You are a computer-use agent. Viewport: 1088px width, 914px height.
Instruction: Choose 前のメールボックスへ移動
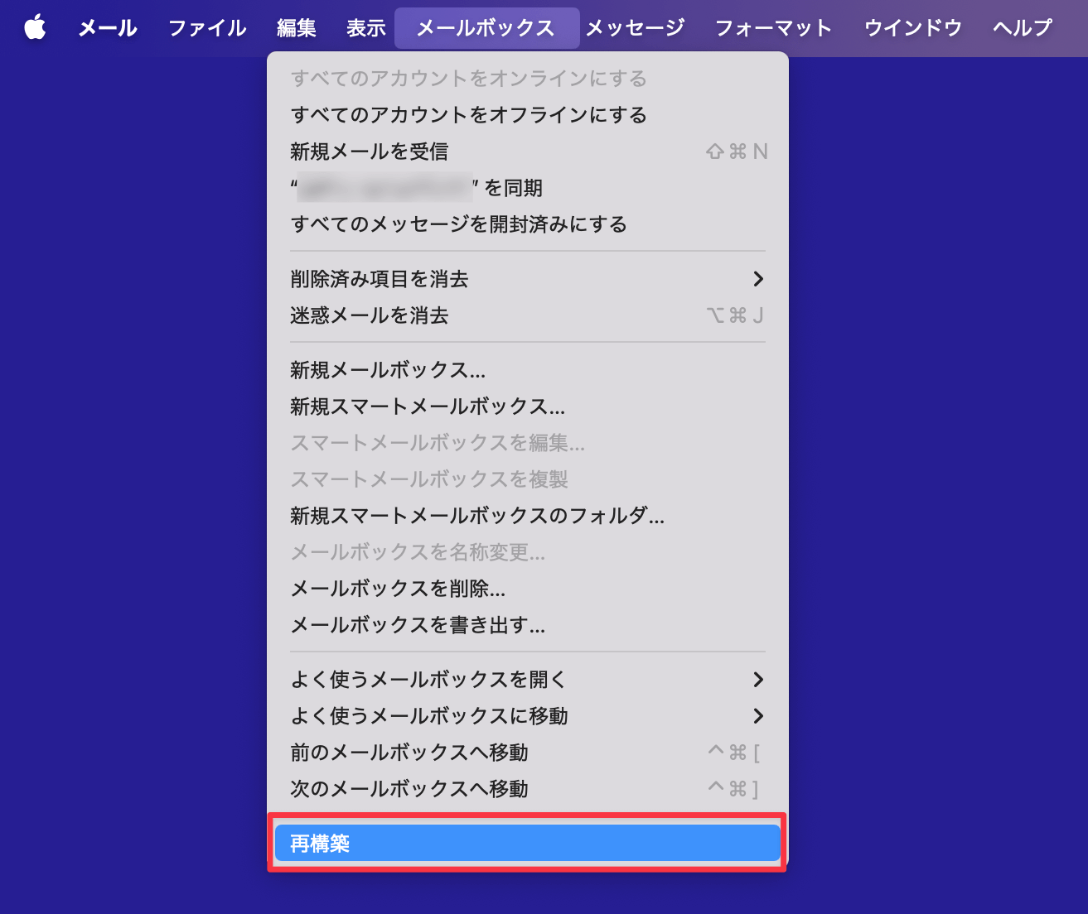tap(528, 753)
